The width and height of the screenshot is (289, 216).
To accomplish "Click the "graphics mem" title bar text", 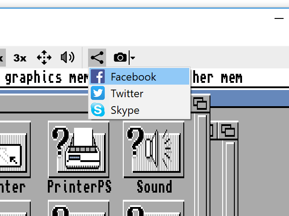I will [47, 77].
